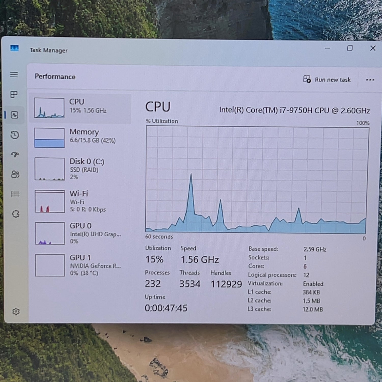Image resolution: width=382 pixels, height=382 pixels.
Task: Open the hamburger navigation menu
Action: [14, 75]
